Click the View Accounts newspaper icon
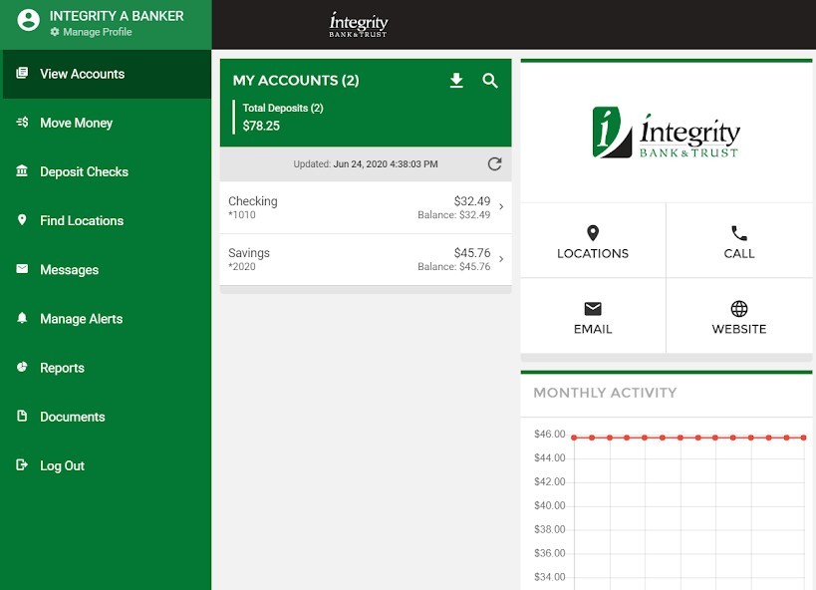Viewport: 816px width, 590px height. pos(22,73)
